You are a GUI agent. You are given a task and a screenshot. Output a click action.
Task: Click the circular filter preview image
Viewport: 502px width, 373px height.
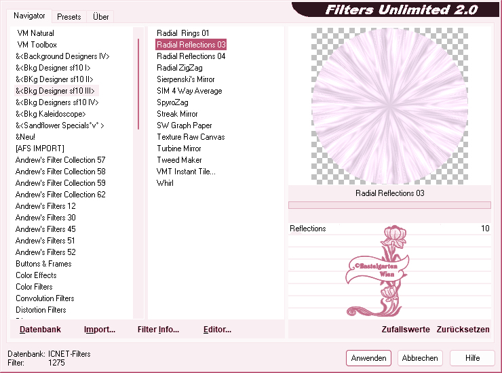click(389, 106)
